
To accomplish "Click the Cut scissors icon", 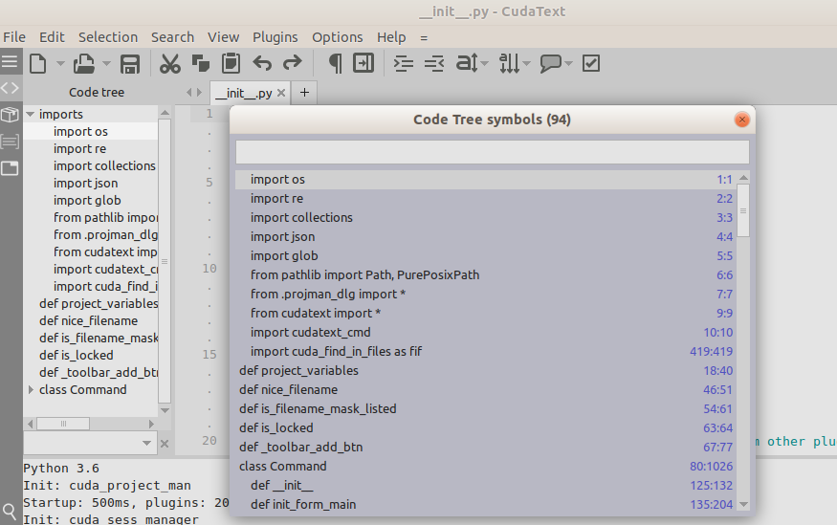I will pyautogui.click(x=170, y=64).
